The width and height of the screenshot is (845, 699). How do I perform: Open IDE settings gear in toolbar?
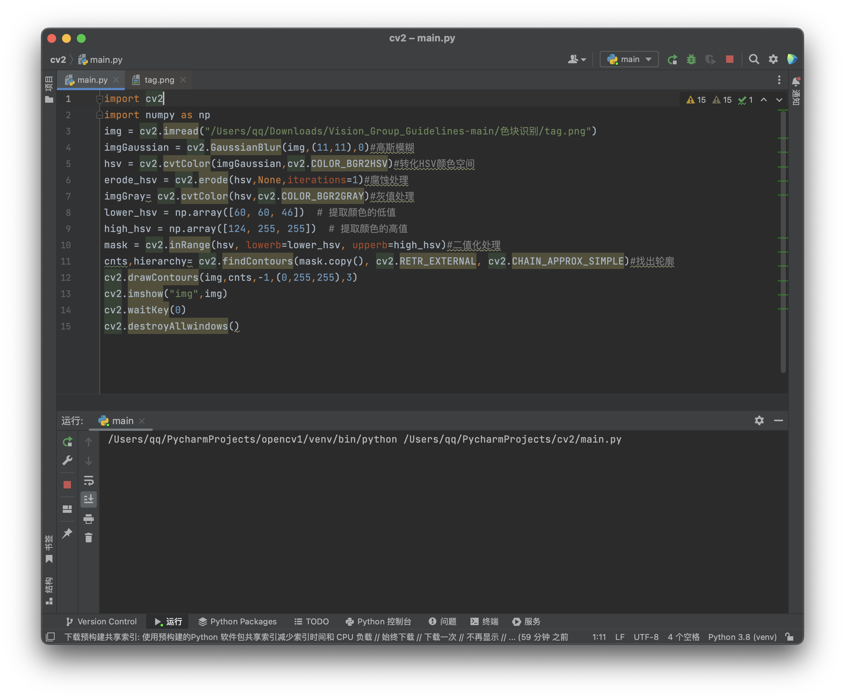pos(773,59)
